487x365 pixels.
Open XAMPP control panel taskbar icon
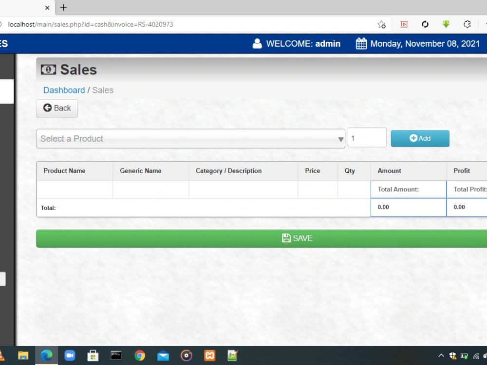209,356
